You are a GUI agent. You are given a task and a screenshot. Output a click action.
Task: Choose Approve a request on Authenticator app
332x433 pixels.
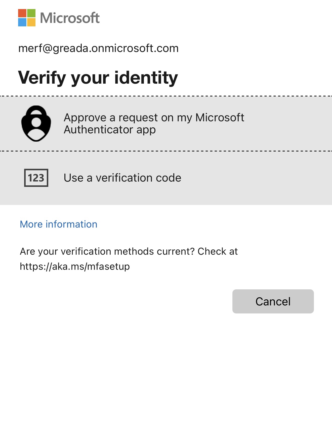[x=166, y=124]
